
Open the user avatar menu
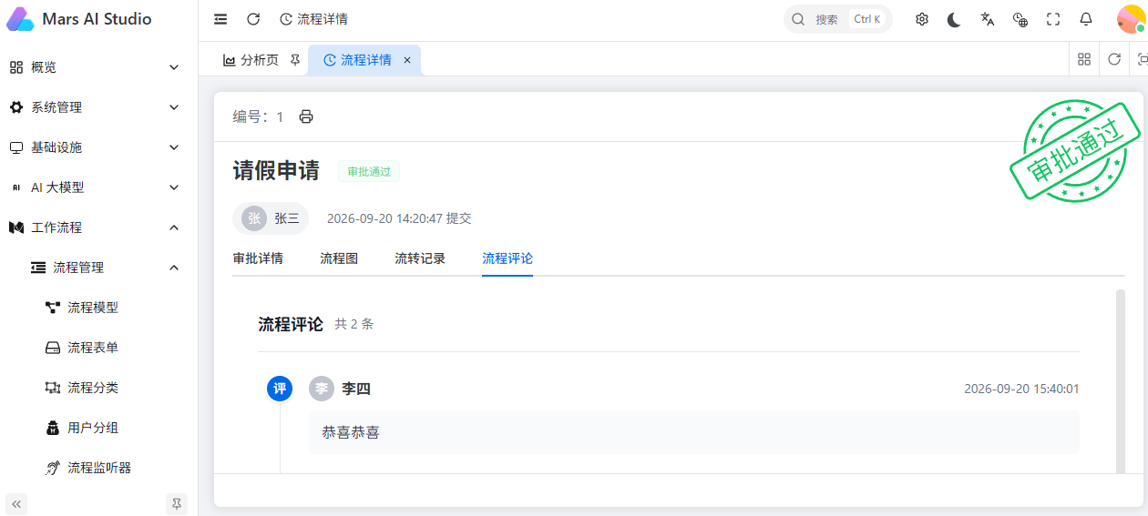[x=1131, y=19]
